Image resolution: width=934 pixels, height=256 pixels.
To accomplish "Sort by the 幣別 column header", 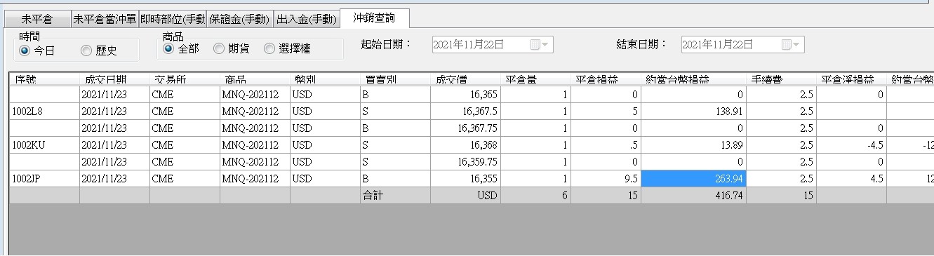I will 325,79.
